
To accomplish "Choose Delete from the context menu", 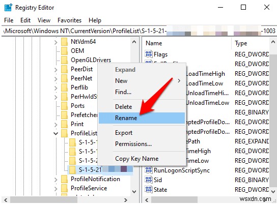I will pyautogui.click(x=142, y=107).
